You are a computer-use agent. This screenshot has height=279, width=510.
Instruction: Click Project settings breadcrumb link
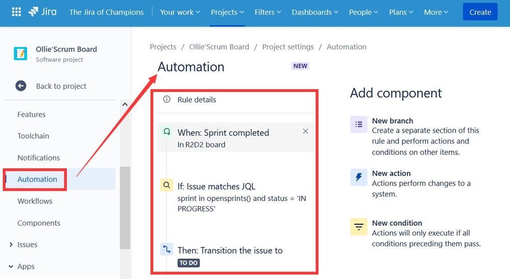pyautogui.click(x=288, y=47)
